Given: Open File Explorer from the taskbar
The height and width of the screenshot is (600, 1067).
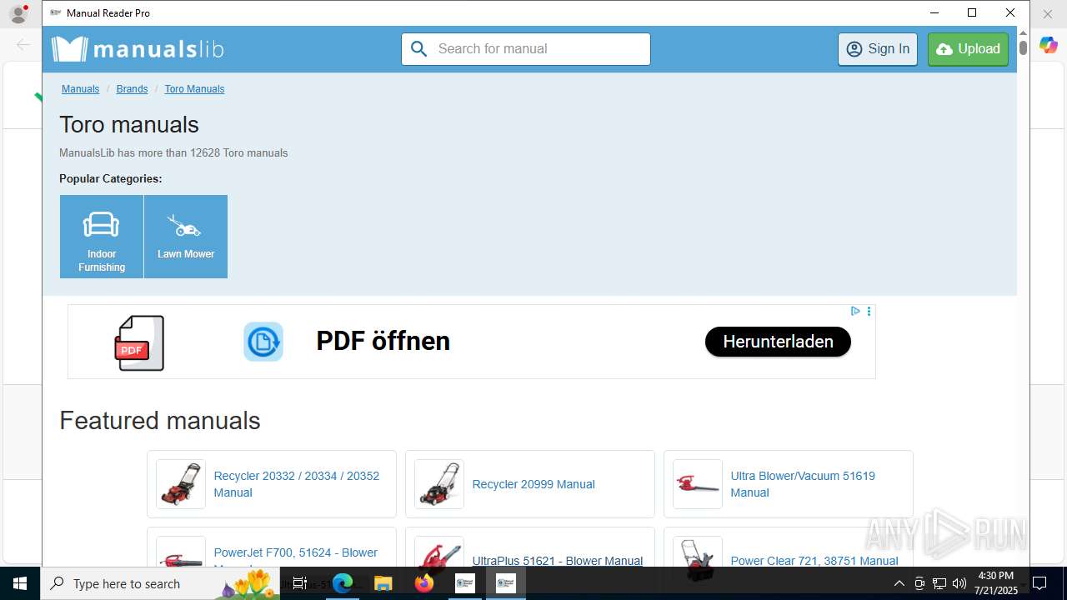Looking at the screenshot, I should pyautogui.click(x=383, y=583).
